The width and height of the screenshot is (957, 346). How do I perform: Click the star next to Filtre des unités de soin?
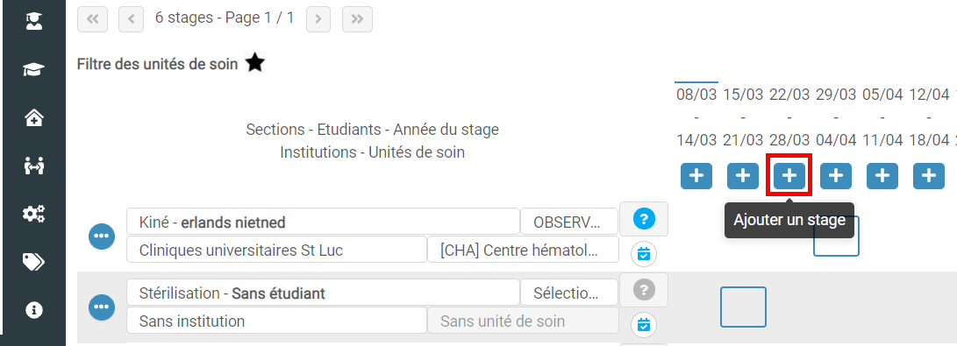(x=254, y=63)
